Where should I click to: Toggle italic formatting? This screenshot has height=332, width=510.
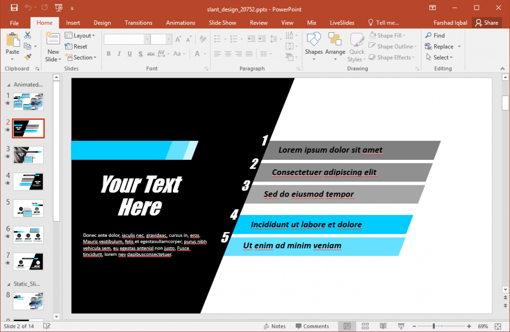click(119, 54)
